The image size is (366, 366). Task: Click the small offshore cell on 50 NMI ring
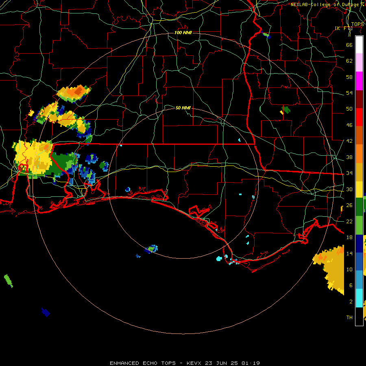[x=152, y=249]
